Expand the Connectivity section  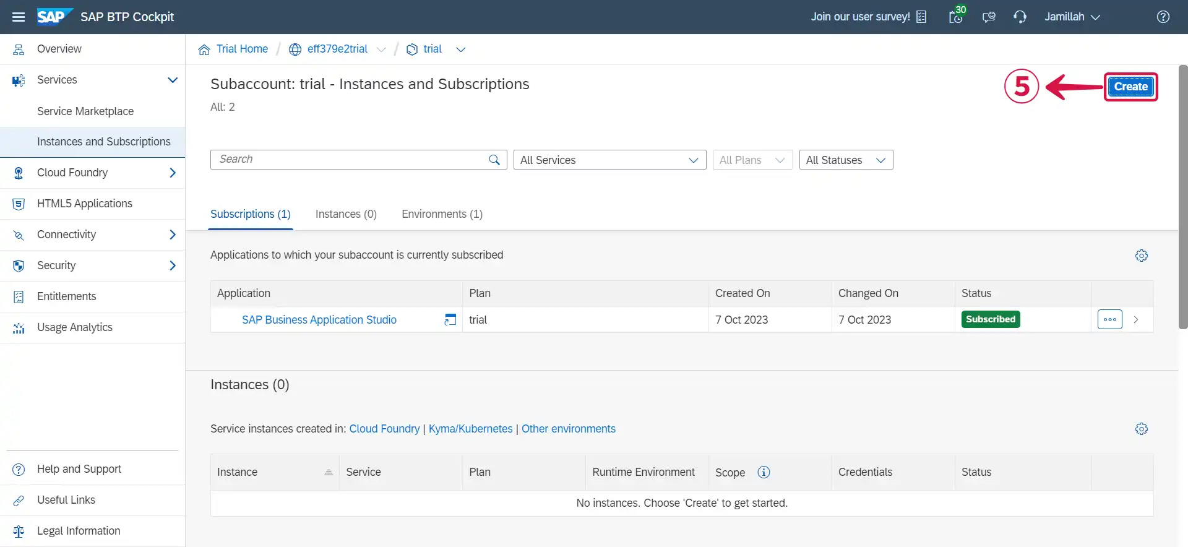click(x=173, y=235)
